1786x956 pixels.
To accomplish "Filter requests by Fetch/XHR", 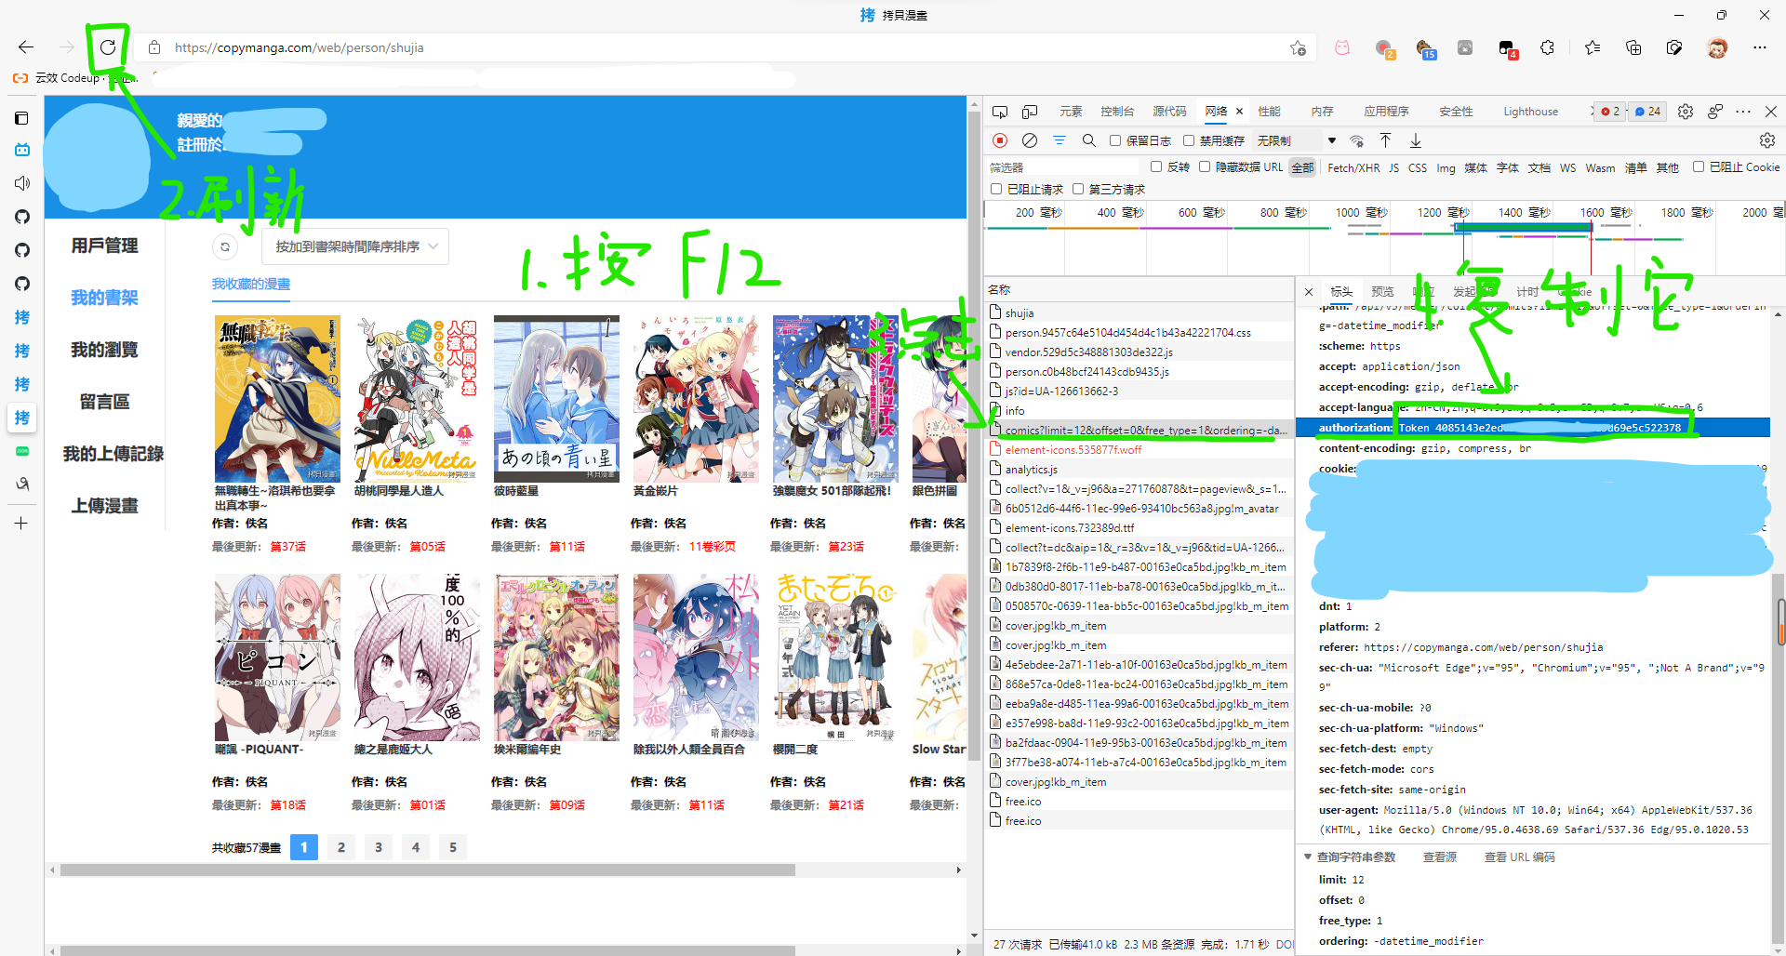I will [1353, 167].
